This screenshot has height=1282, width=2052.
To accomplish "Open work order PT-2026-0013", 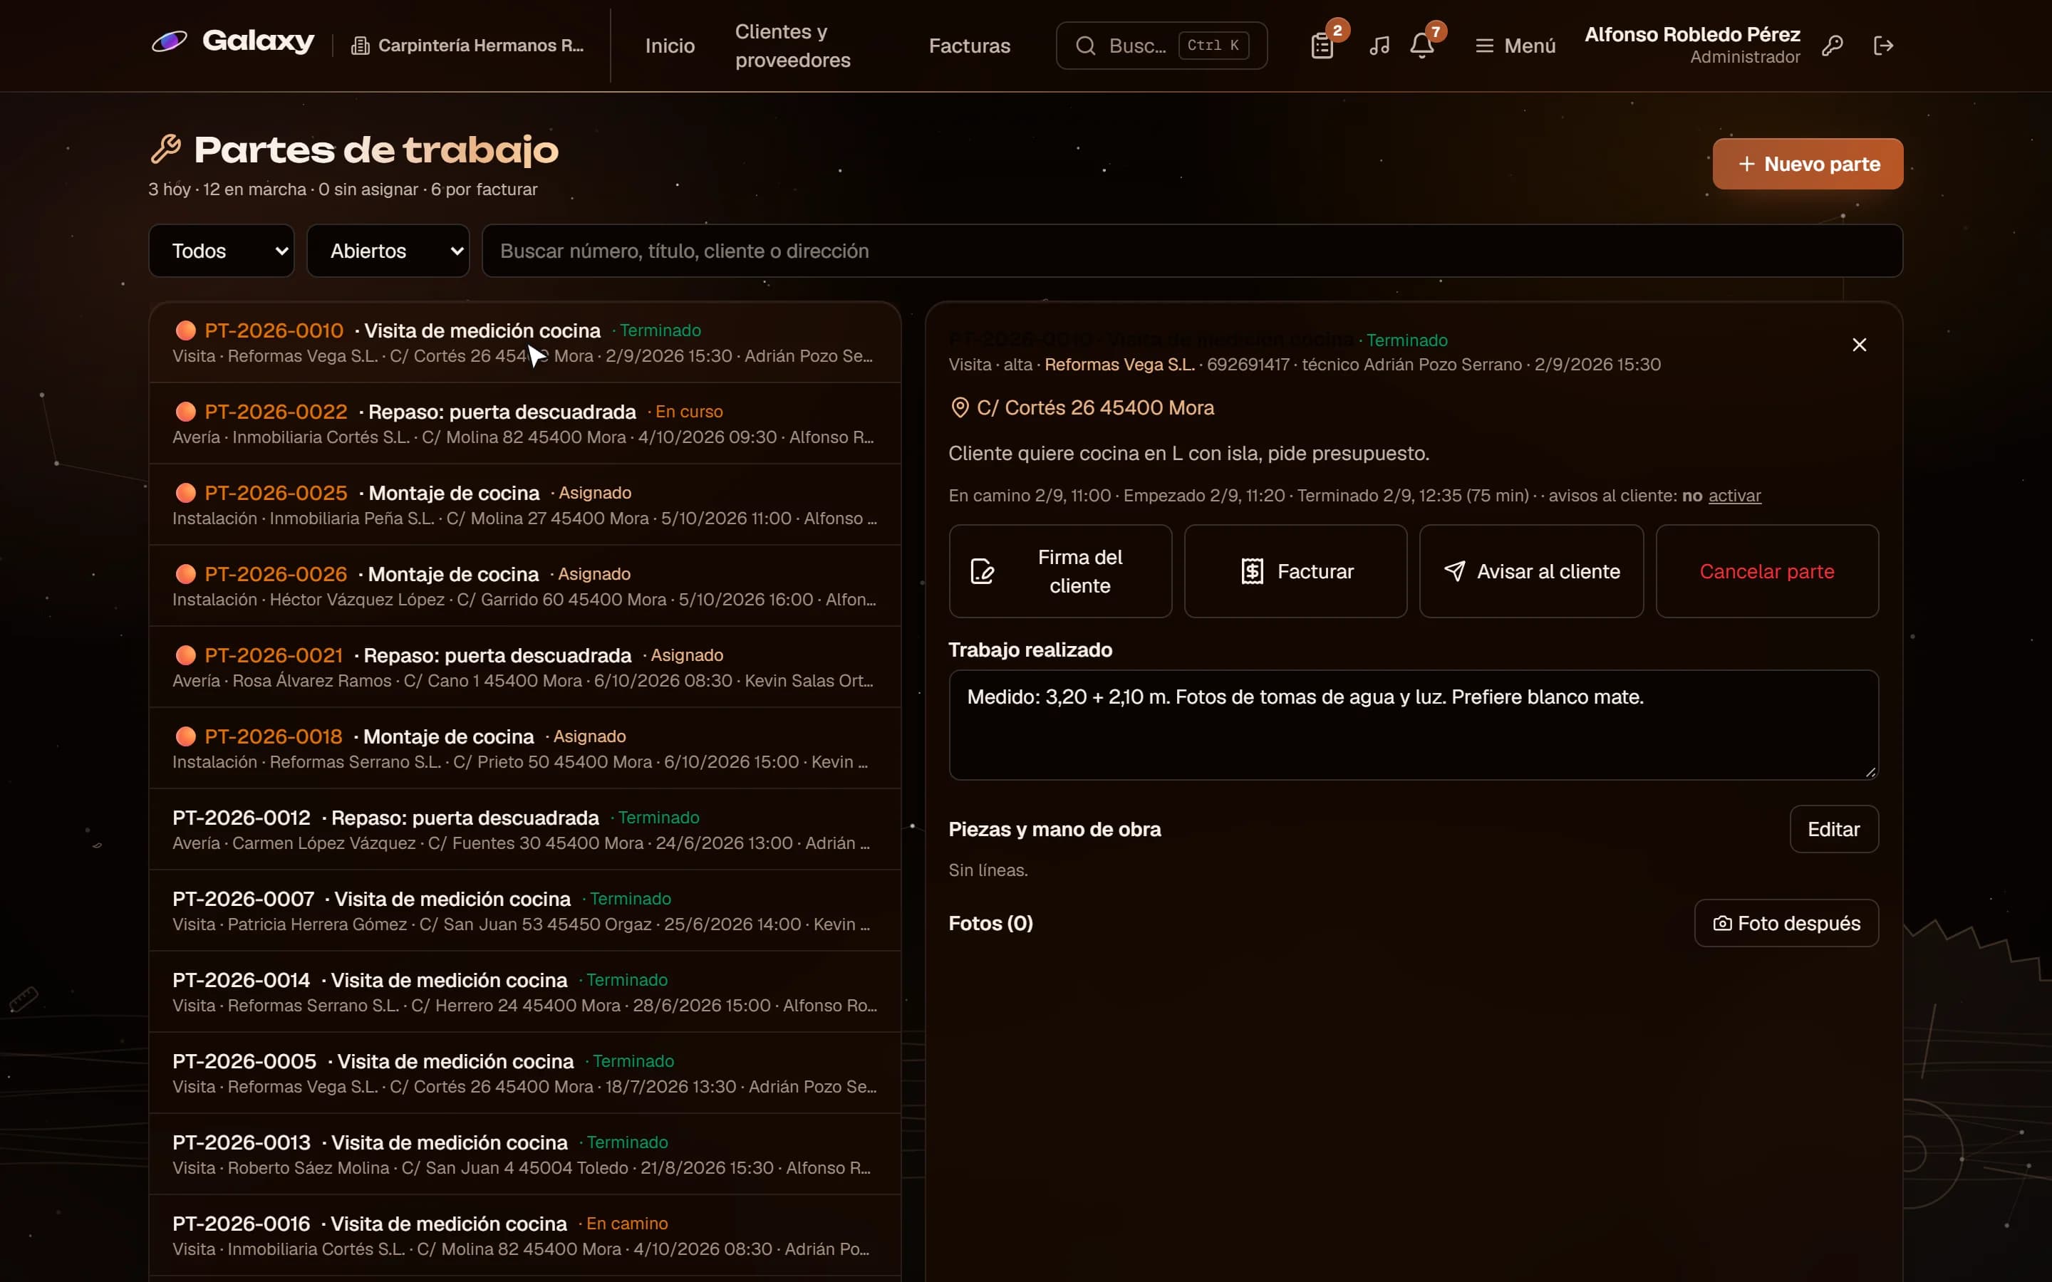I will 525,1155.
